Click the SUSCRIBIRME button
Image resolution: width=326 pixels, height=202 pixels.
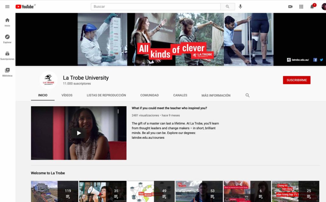click(296, 80)
